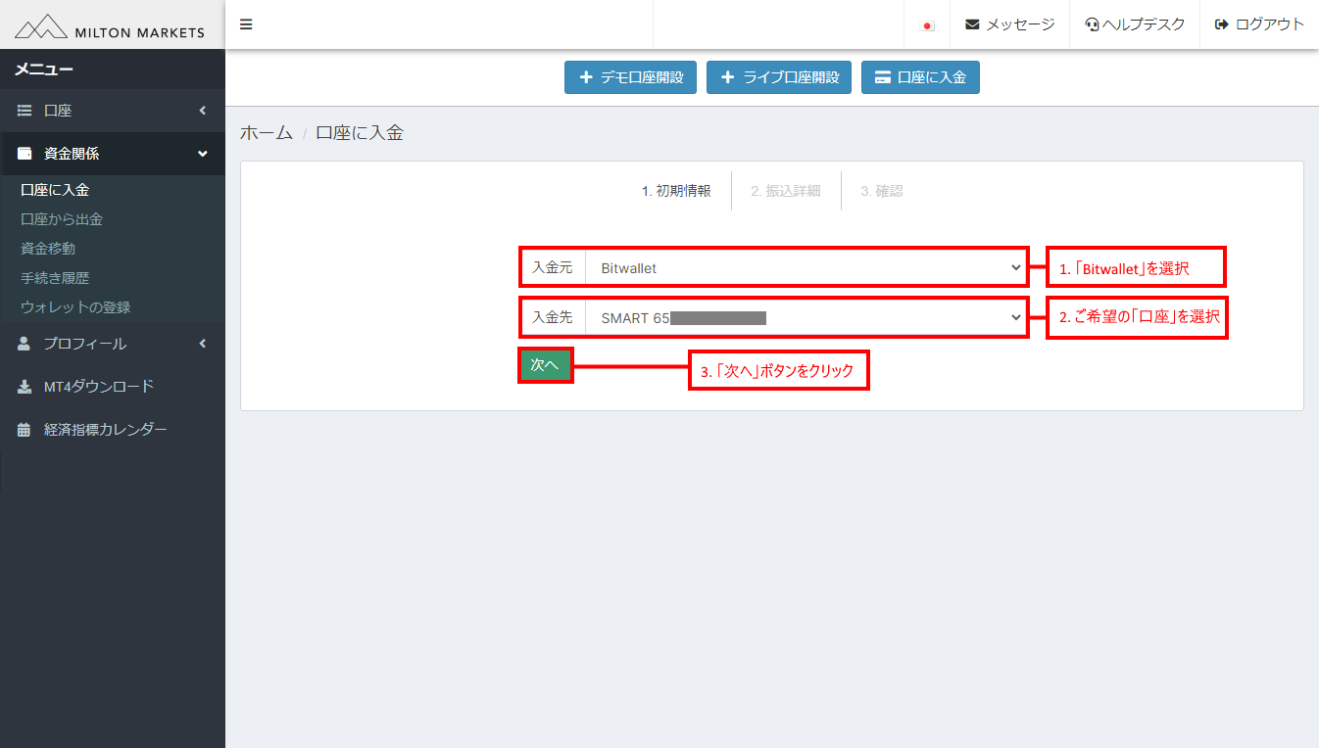Click the 資金関係 folder icon in sidebar
The width and height of the screenshot is (1319, 748).
tap(24, 154)
